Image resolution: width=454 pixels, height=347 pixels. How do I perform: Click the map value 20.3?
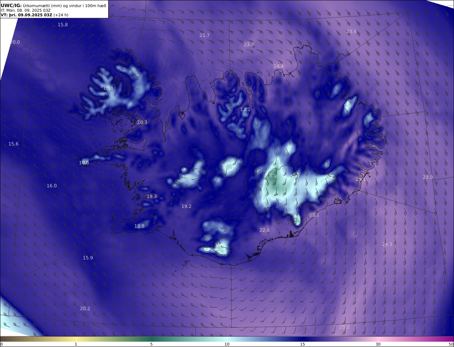142,122
